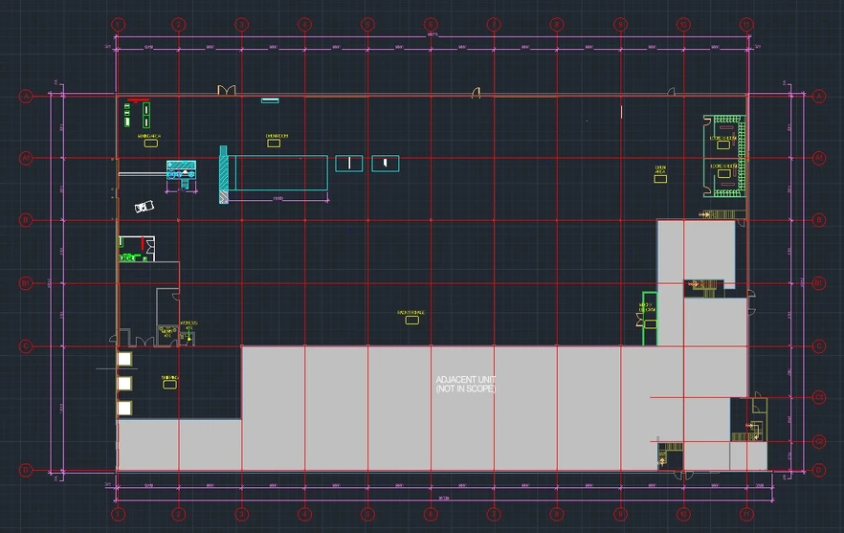This screenshot has height=533, width=844.
Task: Select dimension text under large cyan rectangle
Action: tap(278, 198)
